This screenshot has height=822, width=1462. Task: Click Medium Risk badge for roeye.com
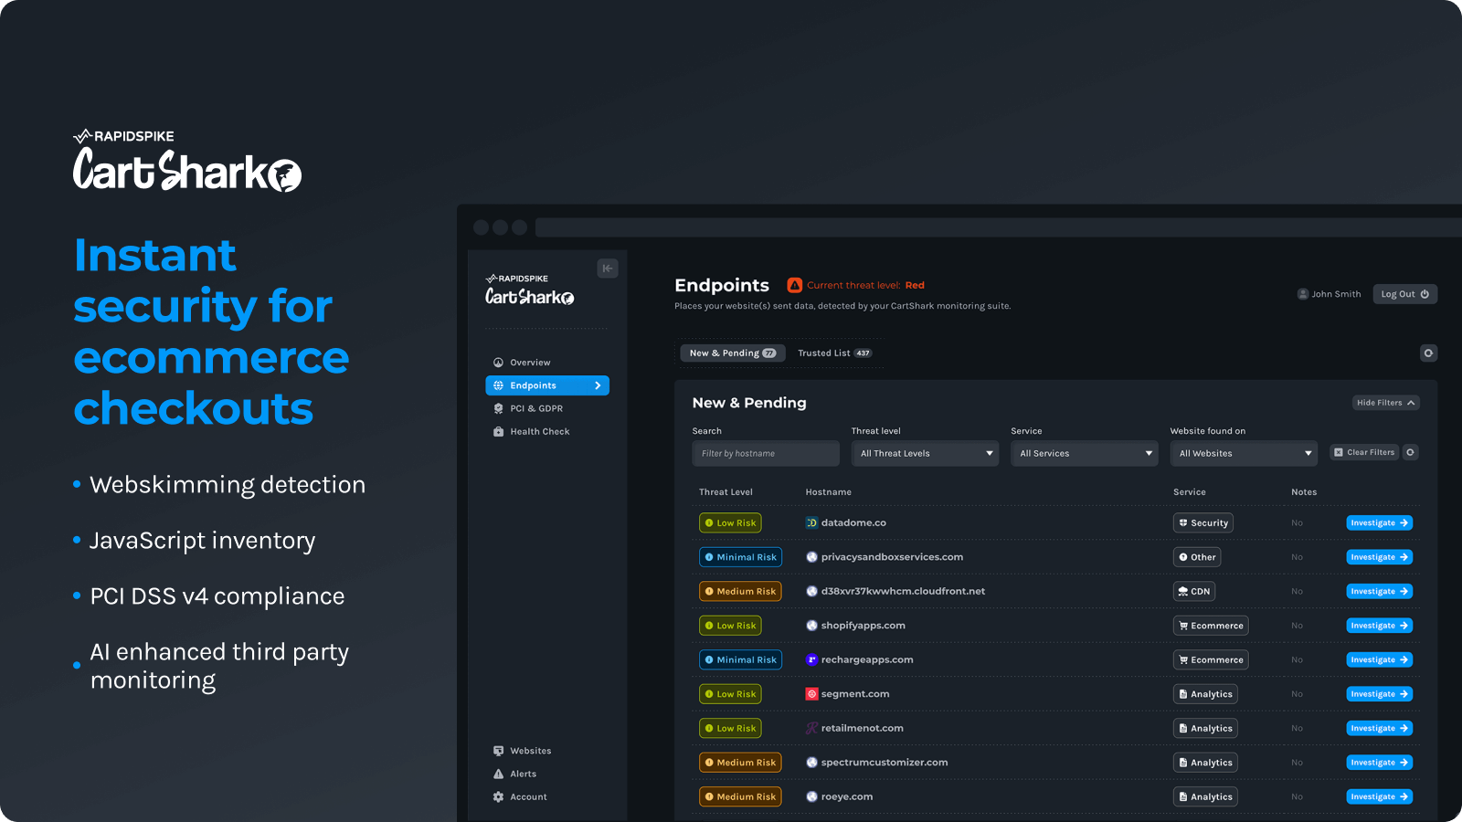(740, 796)
